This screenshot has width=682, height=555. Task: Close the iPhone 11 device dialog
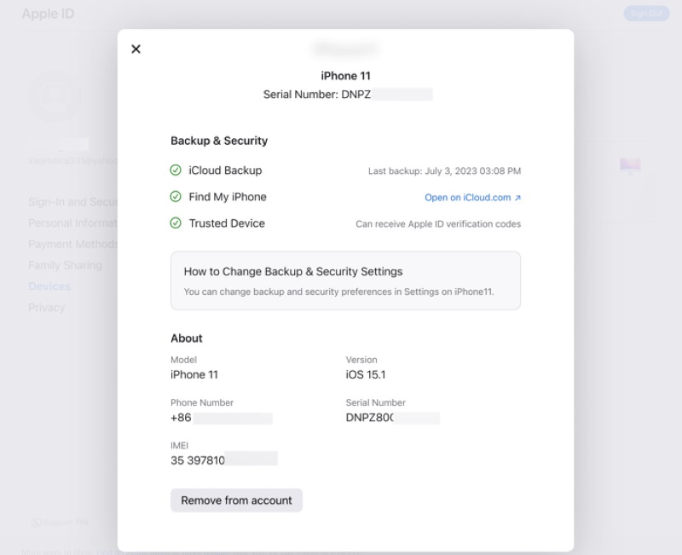pyautogui.click(x=136, y=49)
